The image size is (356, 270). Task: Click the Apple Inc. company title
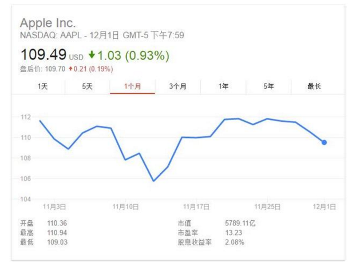coord(48,23)
